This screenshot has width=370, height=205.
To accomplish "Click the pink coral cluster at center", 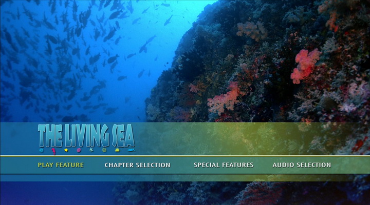I will pyautogui.click(x=224, y=99).
